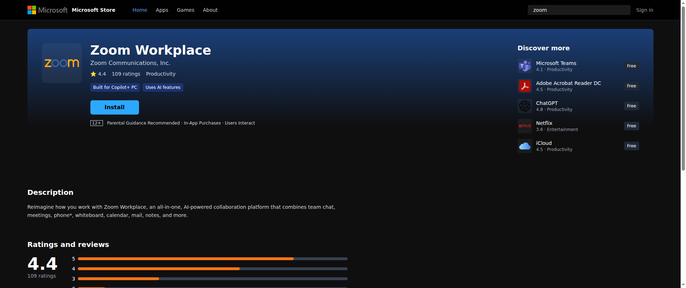Image resolution: width=686 pixels, height=288 pixels.
Task: Open the About menu item
Action: [210, 10]
